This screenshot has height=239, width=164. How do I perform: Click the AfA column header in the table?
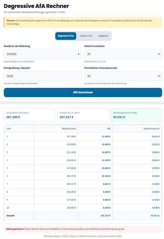pos(108,128)
